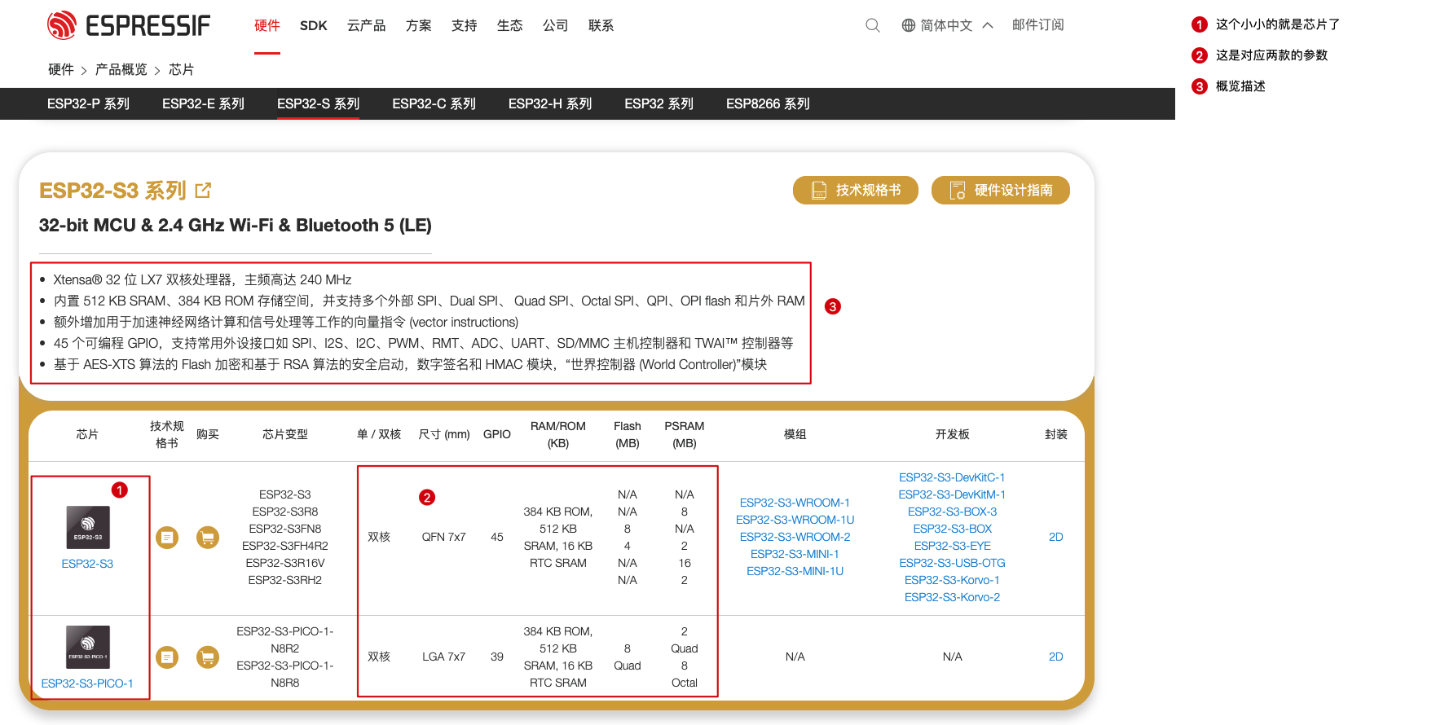This screenshot has height=725, width=1436.
Task: Open datasheet icon for ESP32-S3 row
Action: (167, 538)
